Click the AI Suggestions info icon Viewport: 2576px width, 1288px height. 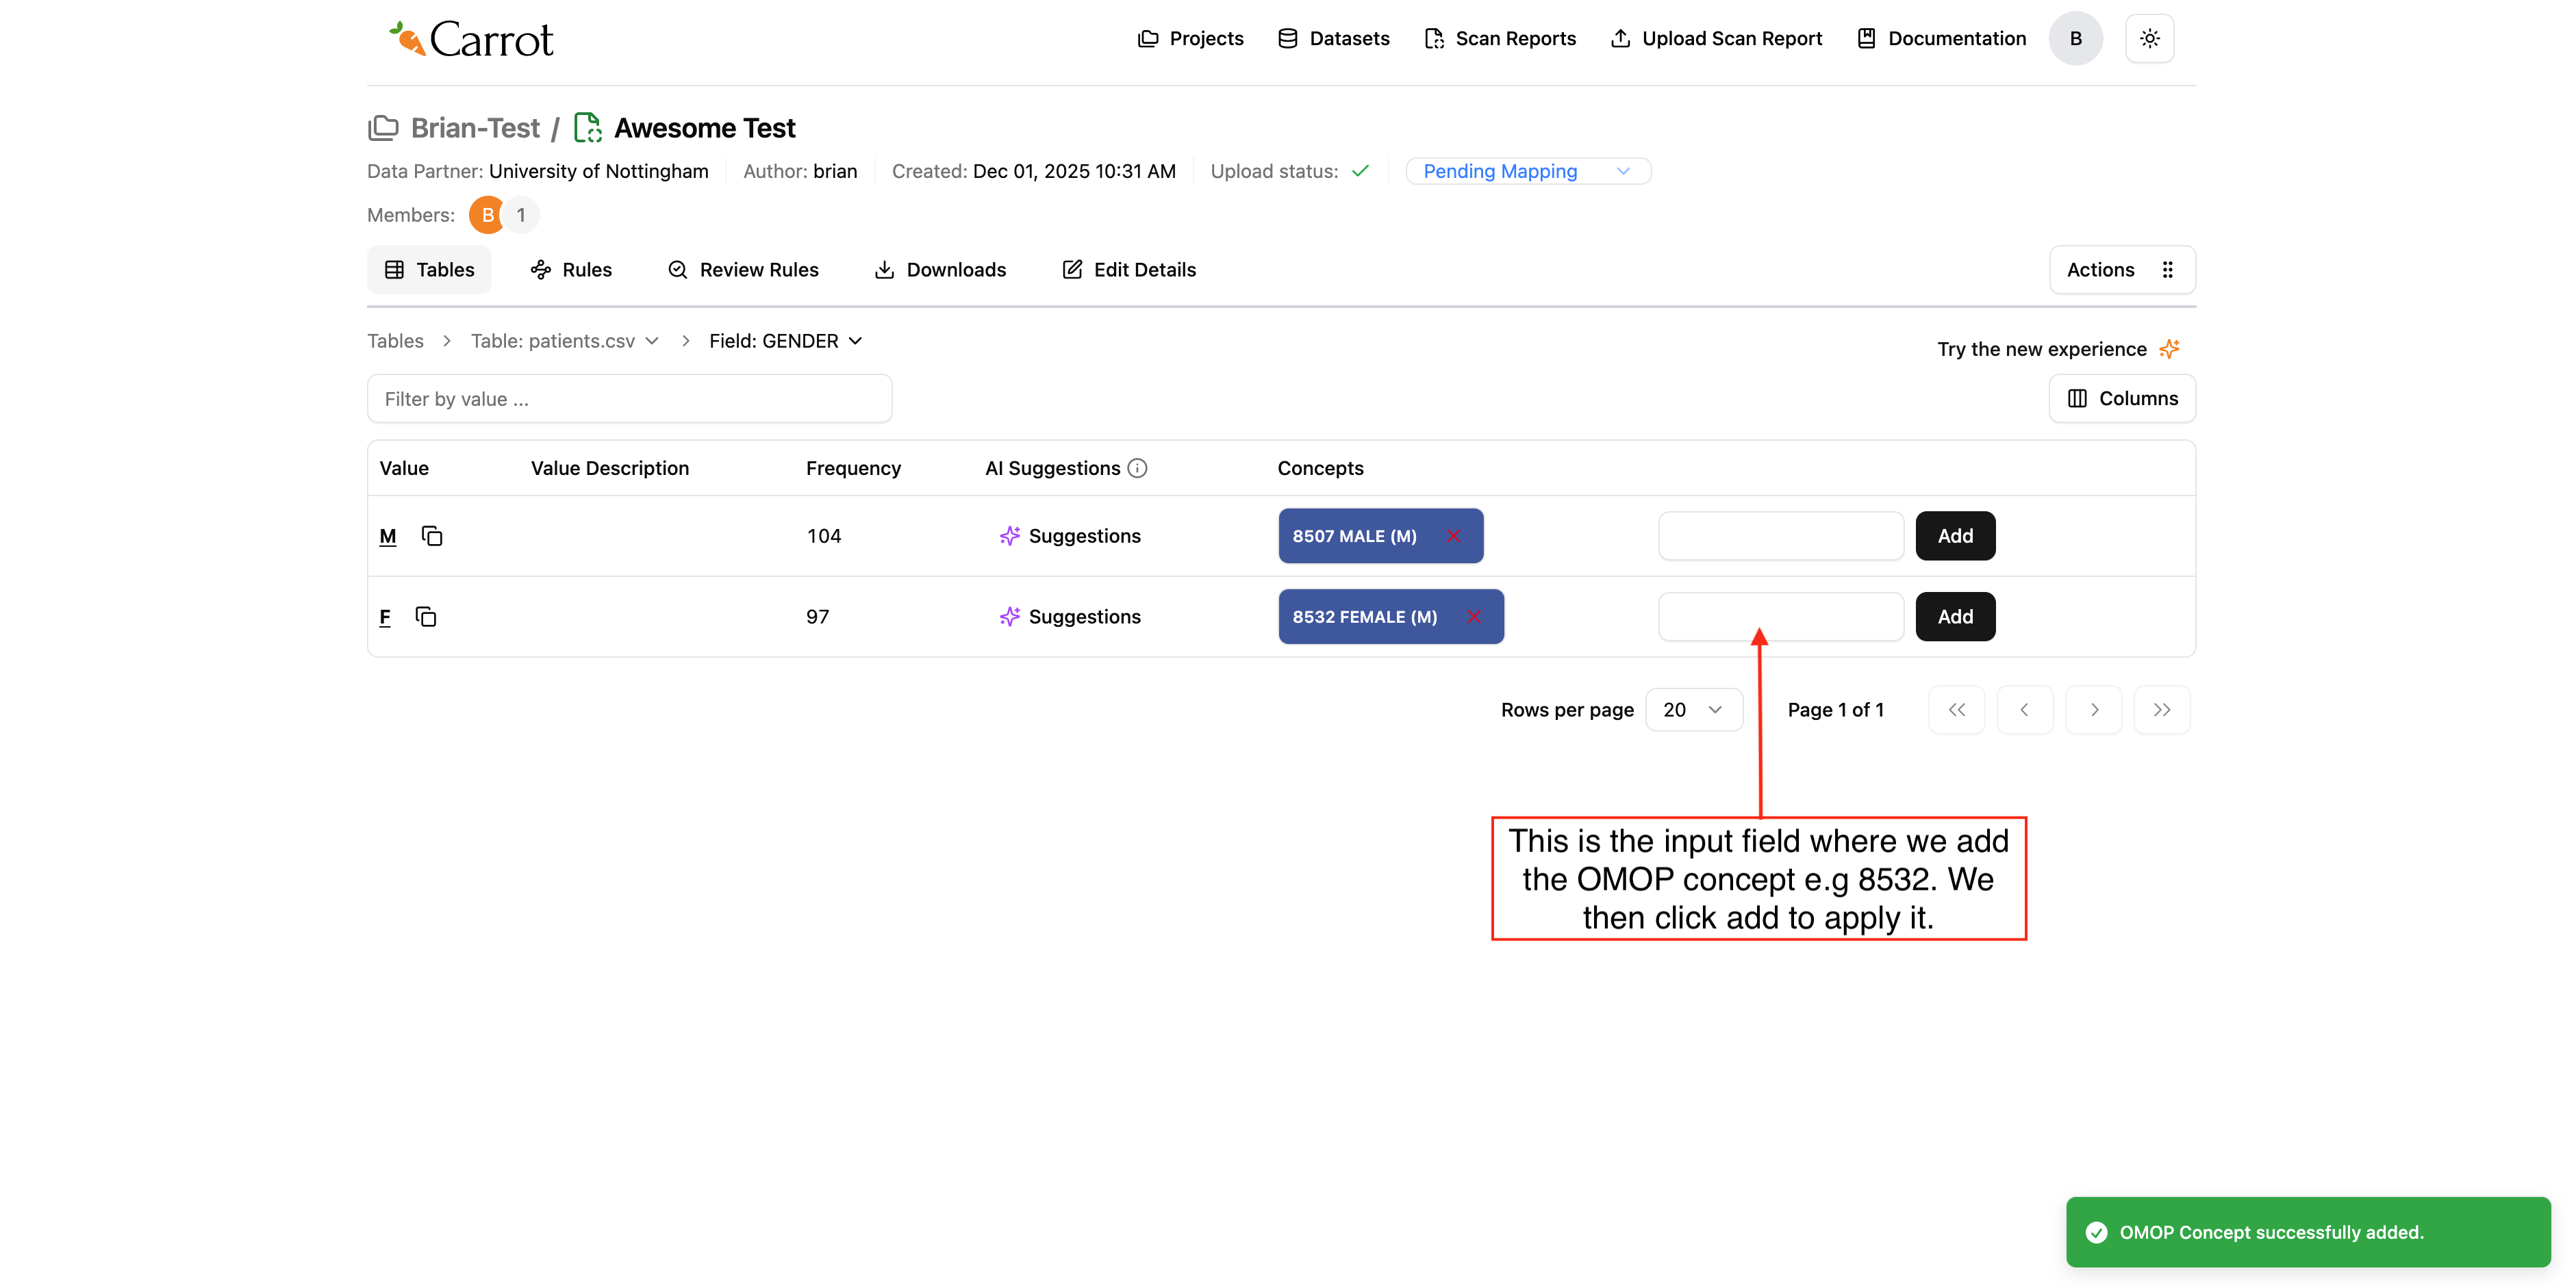1137,467
